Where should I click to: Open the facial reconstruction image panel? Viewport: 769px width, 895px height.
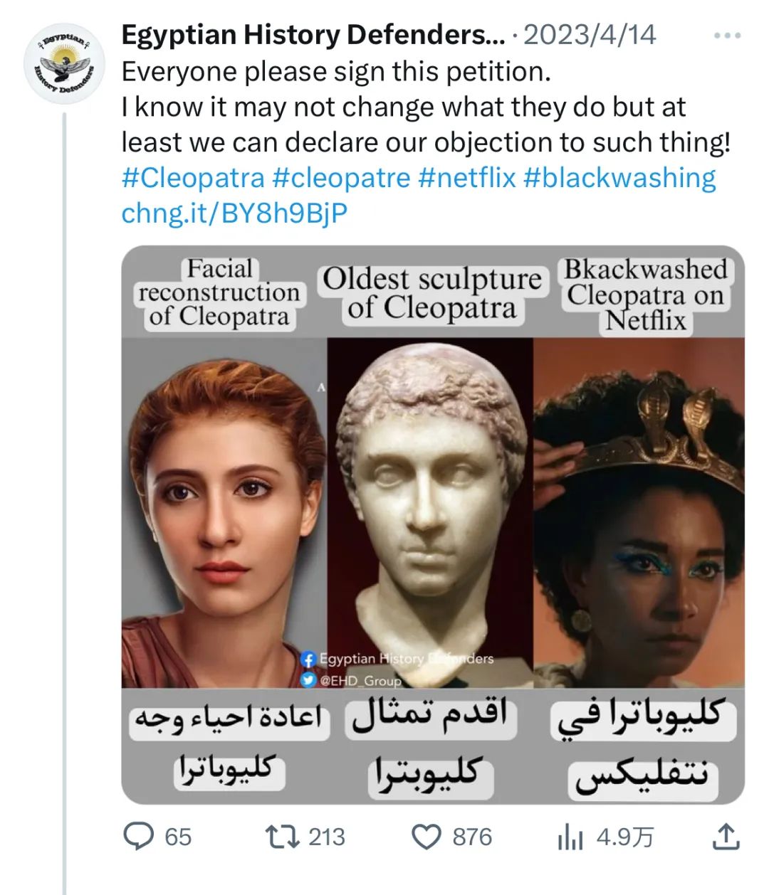(224, 512)
